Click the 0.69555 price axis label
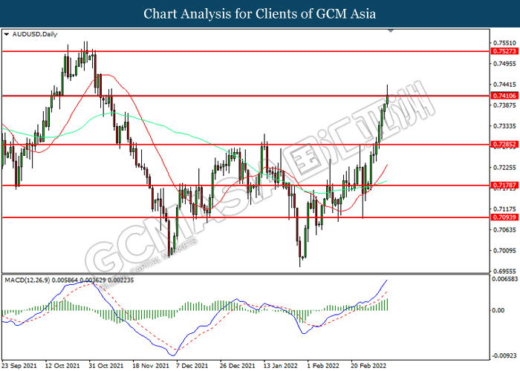 point(504,271)
